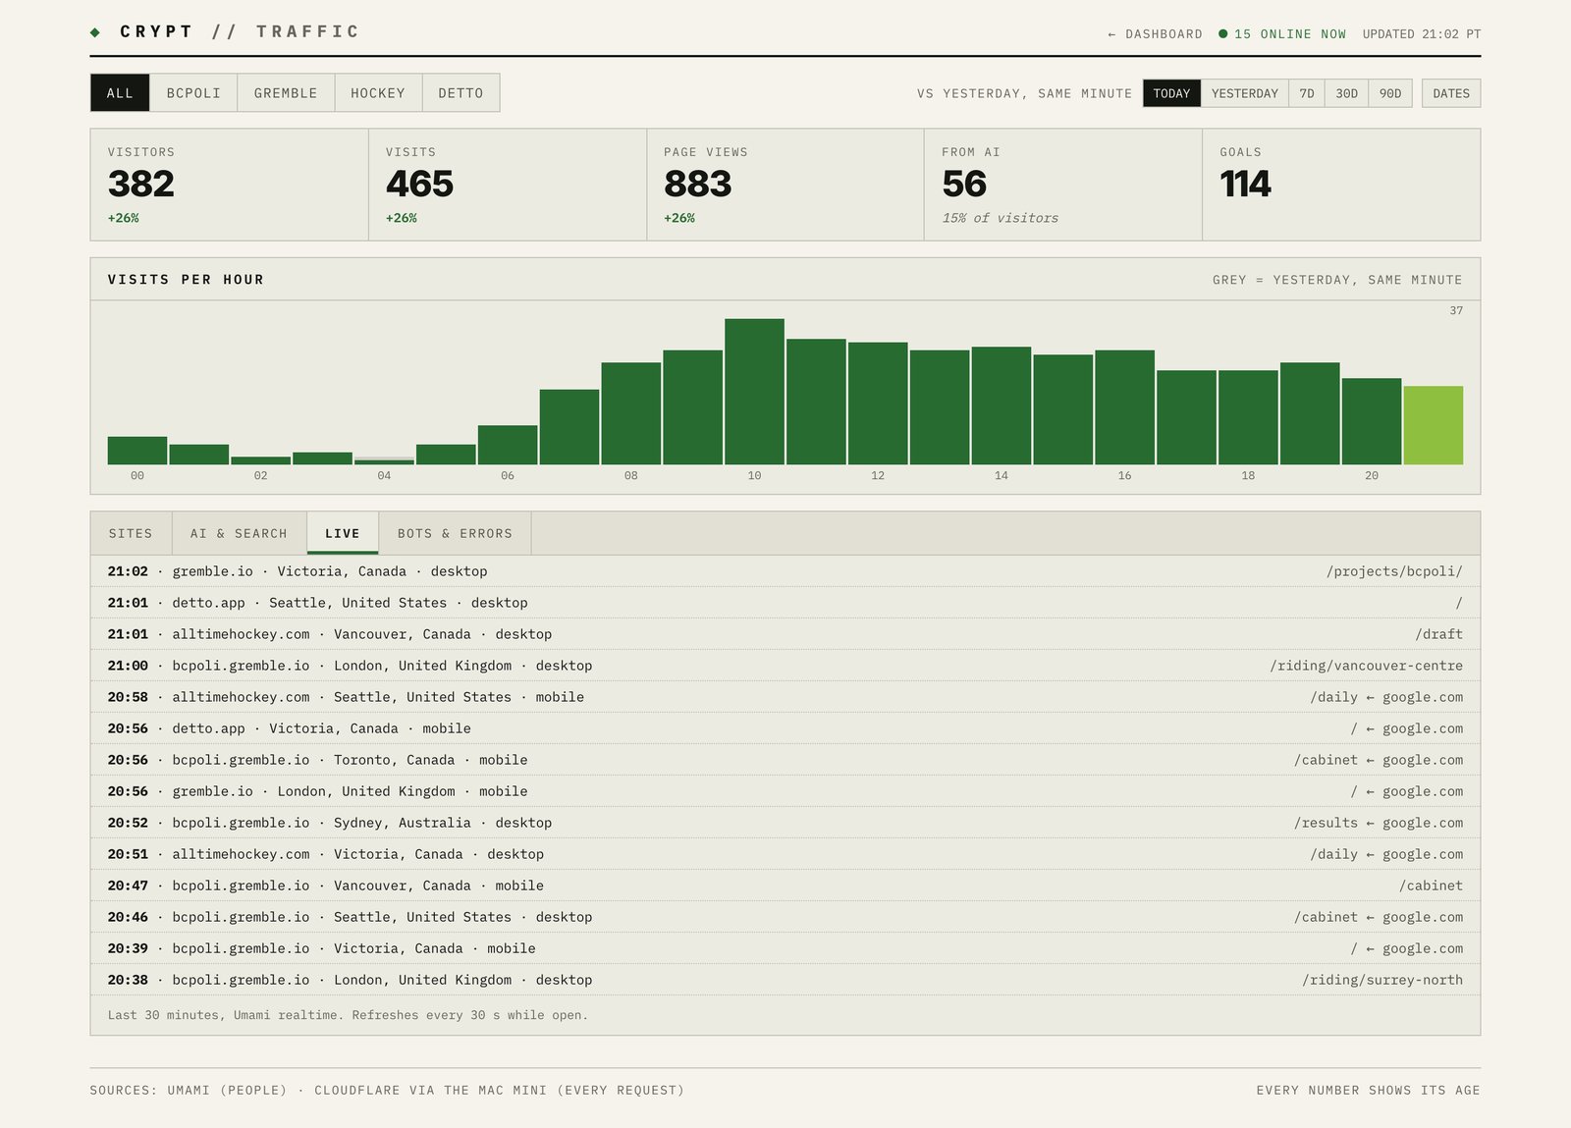Click the UPDATED 21:02 PT timestamp
This screenshot has height=1128, width=1571.
coord(1422,34)
